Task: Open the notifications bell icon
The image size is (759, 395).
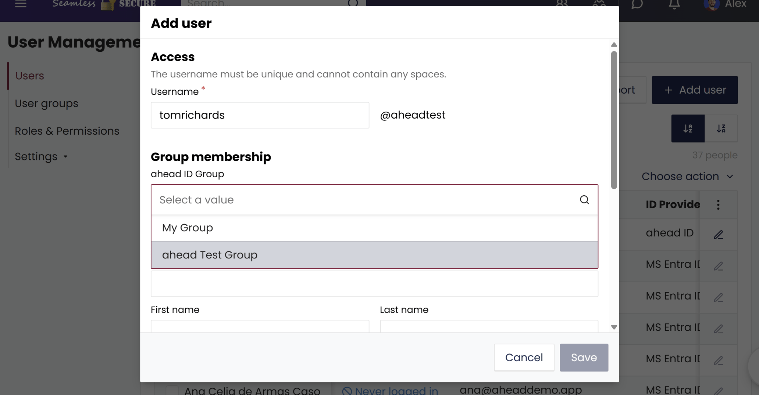Action: (x=674, y=4)
